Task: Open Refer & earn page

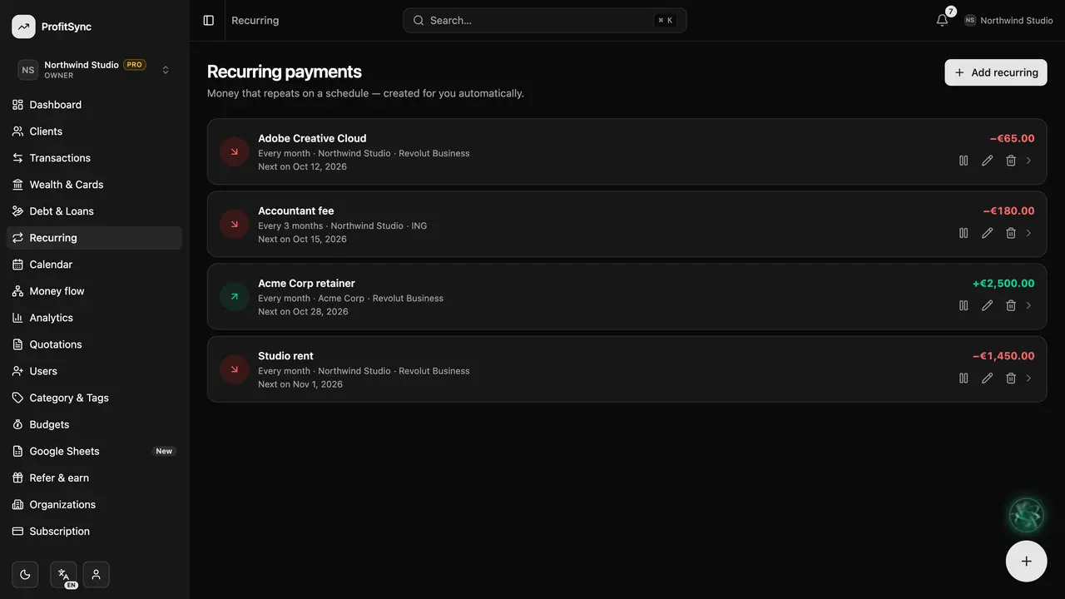Action: tap(94, 478)
